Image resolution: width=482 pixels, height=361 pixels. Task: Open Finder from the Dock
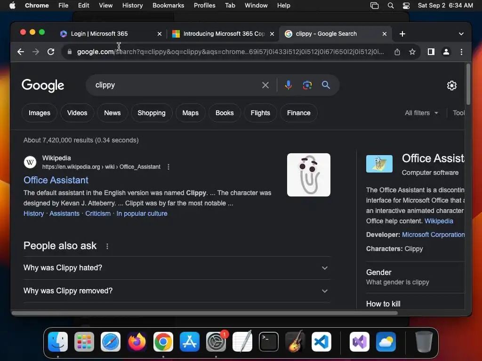click(58, 342)
